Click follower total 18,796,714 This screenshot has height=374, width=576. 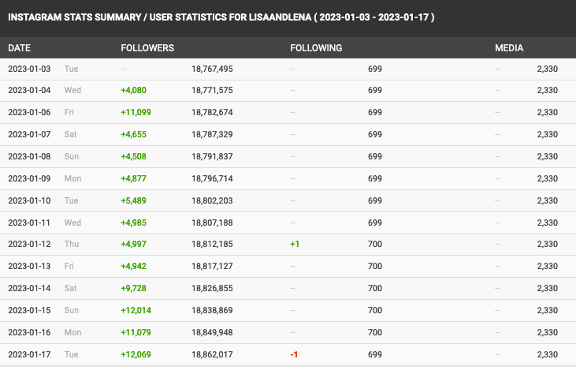point(212,178)
